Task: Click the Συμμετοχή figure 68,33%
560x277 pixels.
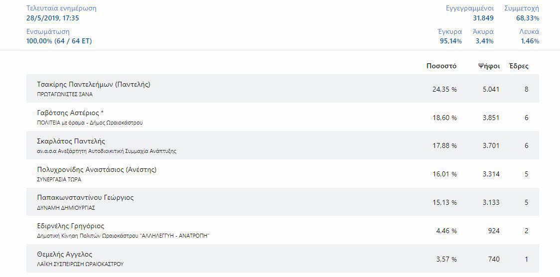Action: click(527, 18)
